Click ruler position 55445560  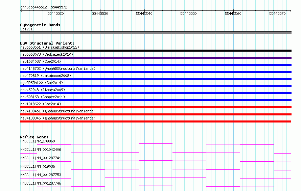pyautogui.click(x=233, y=13)
